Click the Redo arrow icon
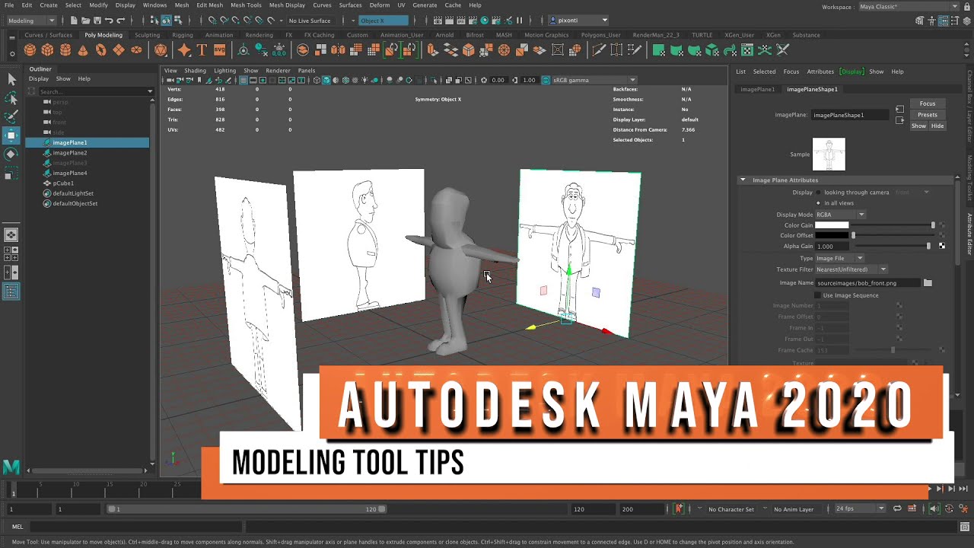 click(x=122, y=21)
